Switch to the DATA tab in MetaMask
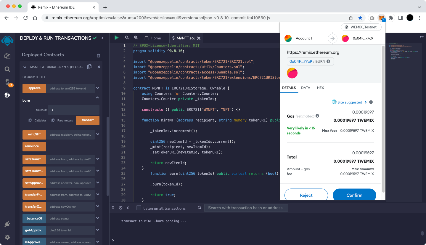 306,88
